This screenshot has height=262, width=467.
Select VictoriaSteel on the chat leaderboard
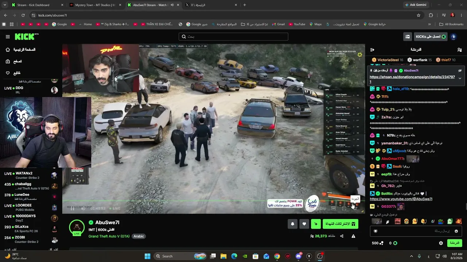tap(387, 60)
